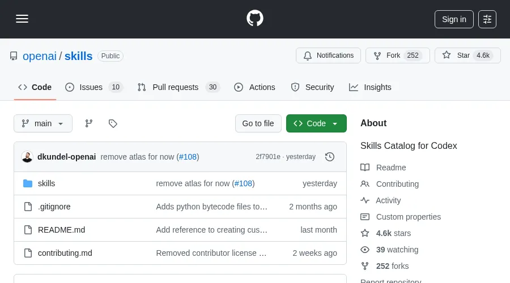
Task: Expand the main branch dropdown
Action: pyautogui.click(x=43, y=123)
